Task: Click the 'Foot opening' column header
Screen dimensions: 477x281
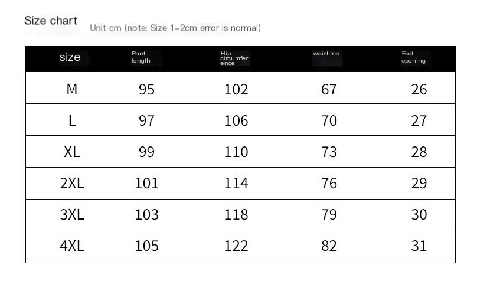Action: 413,57
